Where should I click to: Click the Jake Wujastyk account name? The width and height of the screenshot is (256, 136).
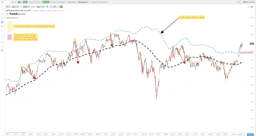pyautogui.click(x=250, y=2)
